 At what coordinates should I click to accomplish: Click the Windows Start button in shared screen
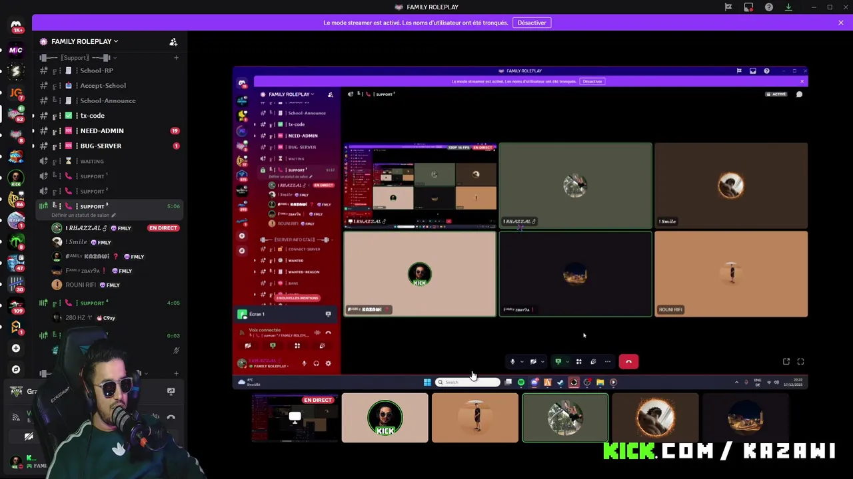point(427,383)
